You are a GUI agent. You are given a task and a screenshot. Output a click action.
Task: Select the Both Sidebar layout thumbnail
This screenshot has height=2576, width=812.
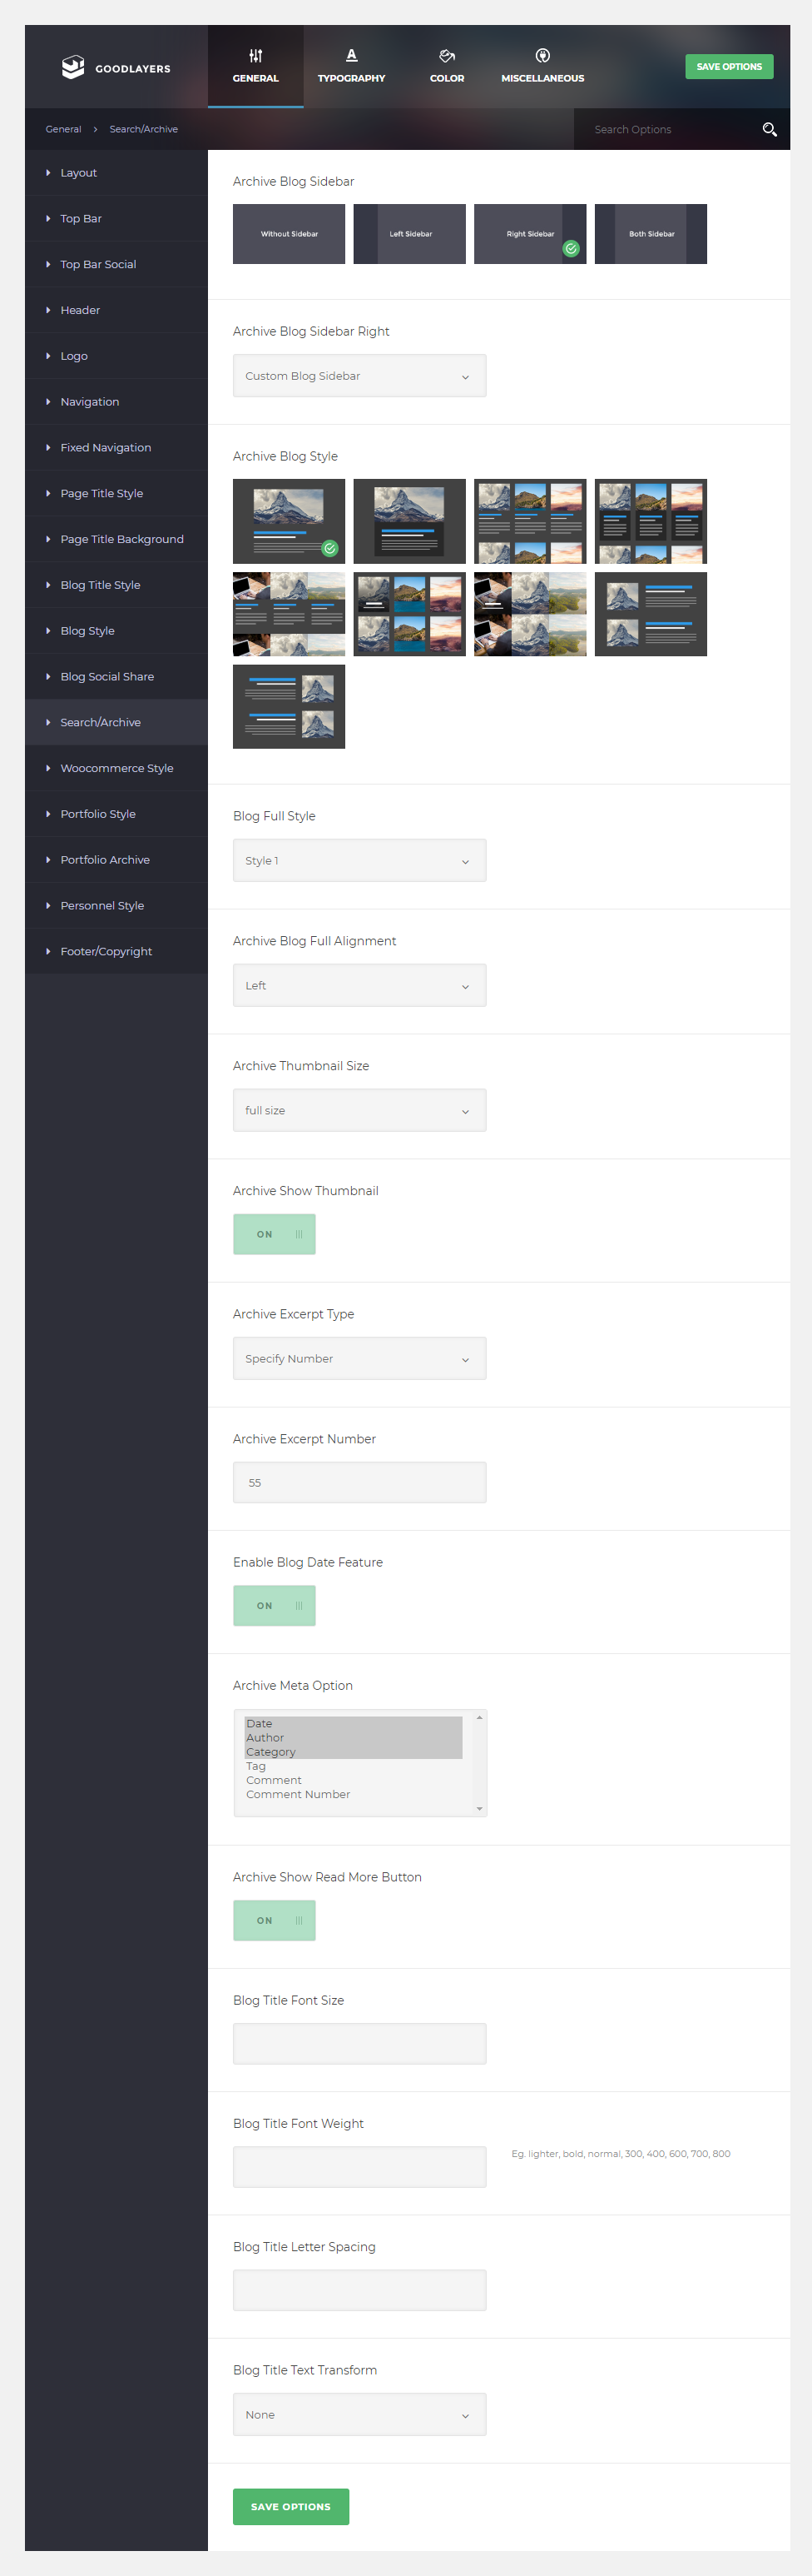651,234
